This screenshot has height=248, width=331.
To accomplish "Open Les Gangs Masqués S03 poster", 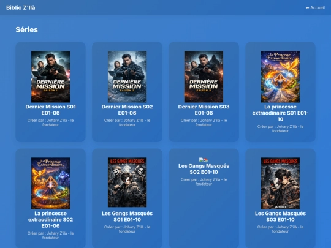I will click(x=280, y=183).
